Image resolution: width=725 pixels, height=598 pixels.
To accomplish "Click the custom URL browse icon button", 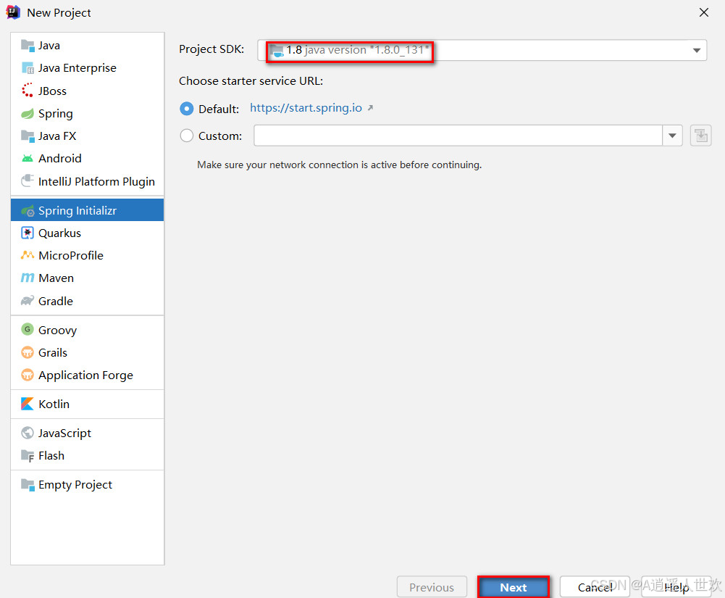I will click(700, 136).
